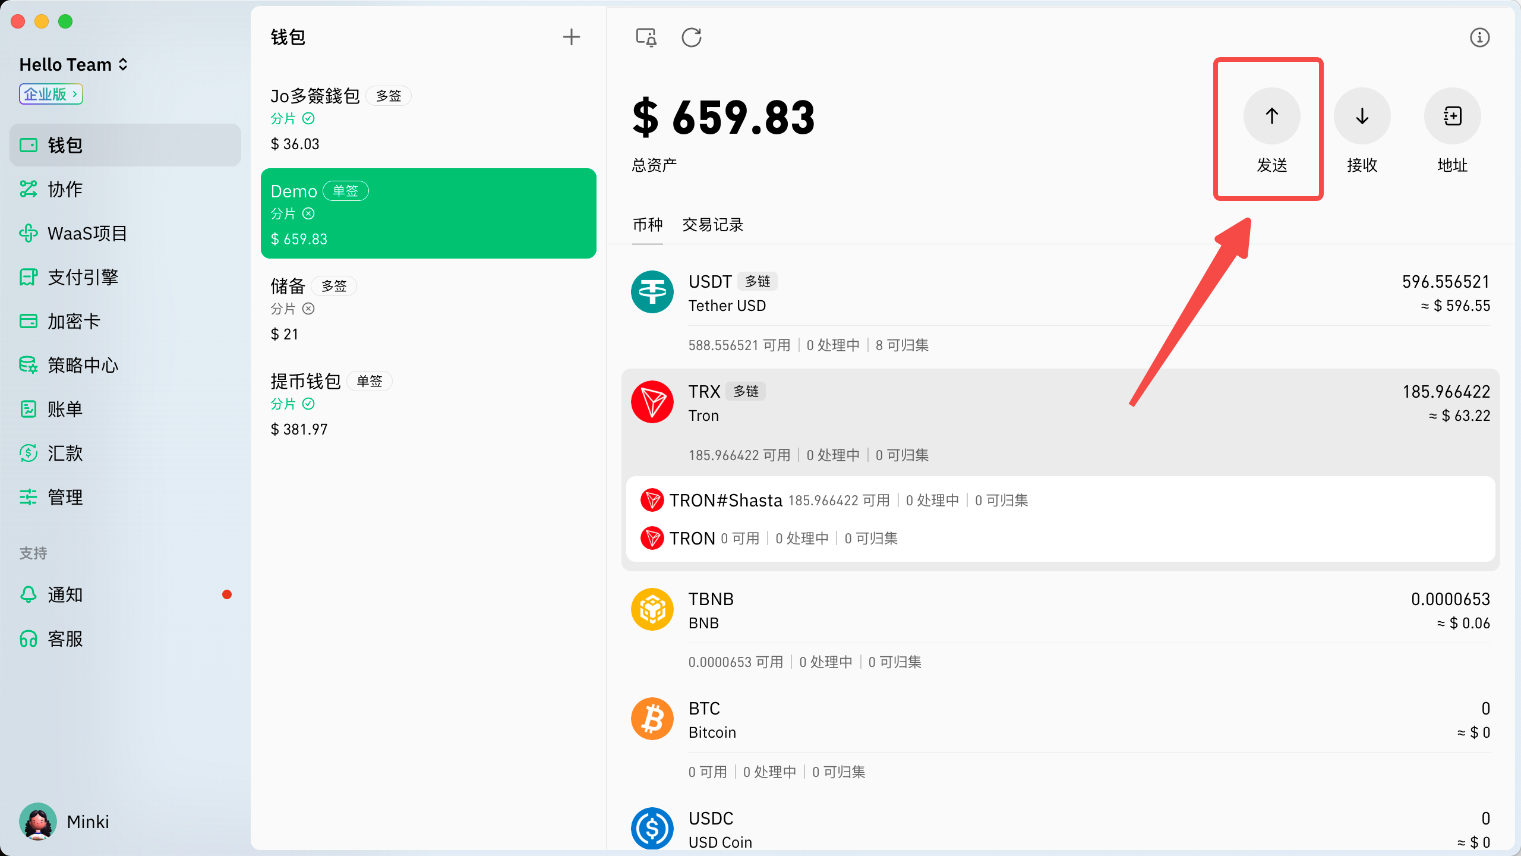Open the info icon at top right
Viewport: 1521px width, 856px height.
[1479, 37]
